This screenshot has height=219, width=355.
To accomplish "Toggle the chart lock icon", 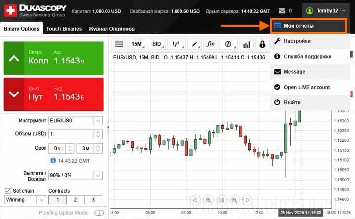I will click(x=262, y=44).
